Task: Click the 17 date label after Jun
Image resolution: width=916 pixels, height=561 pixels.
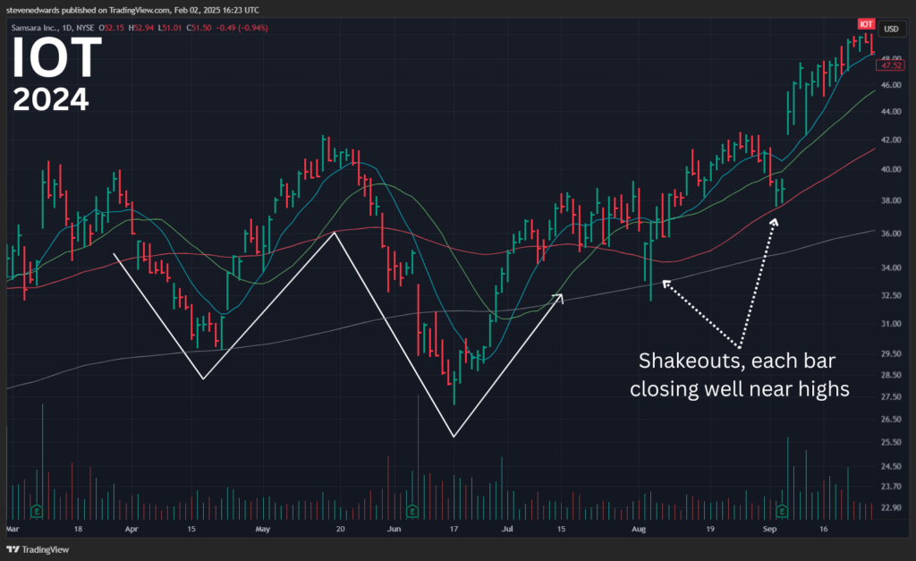Action: click(454, 529)
